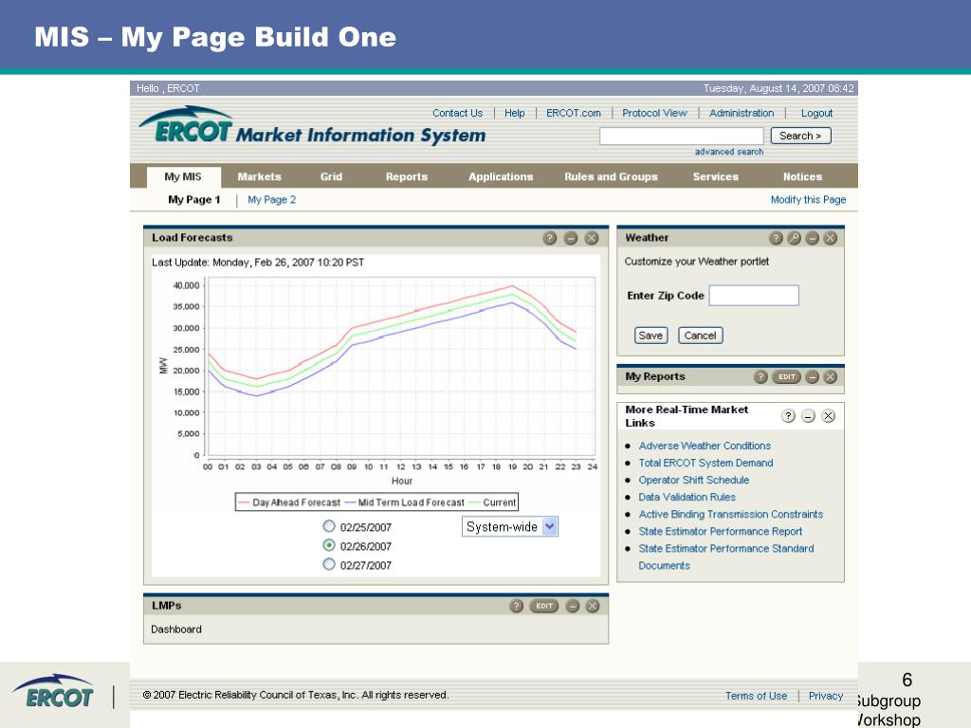This screenshot has height=728, width=971.
Task: Close the Load Forecasts portlet
Action: 592,238
